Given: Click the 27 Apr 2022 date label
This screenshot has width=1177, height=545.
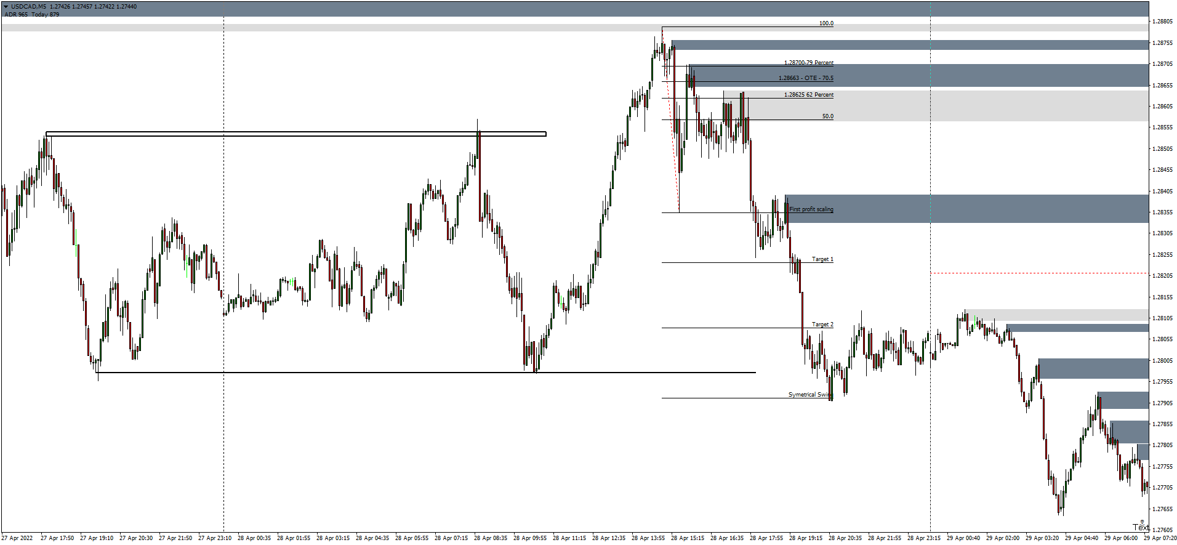Looking at the screenshot, I should 17,538.
